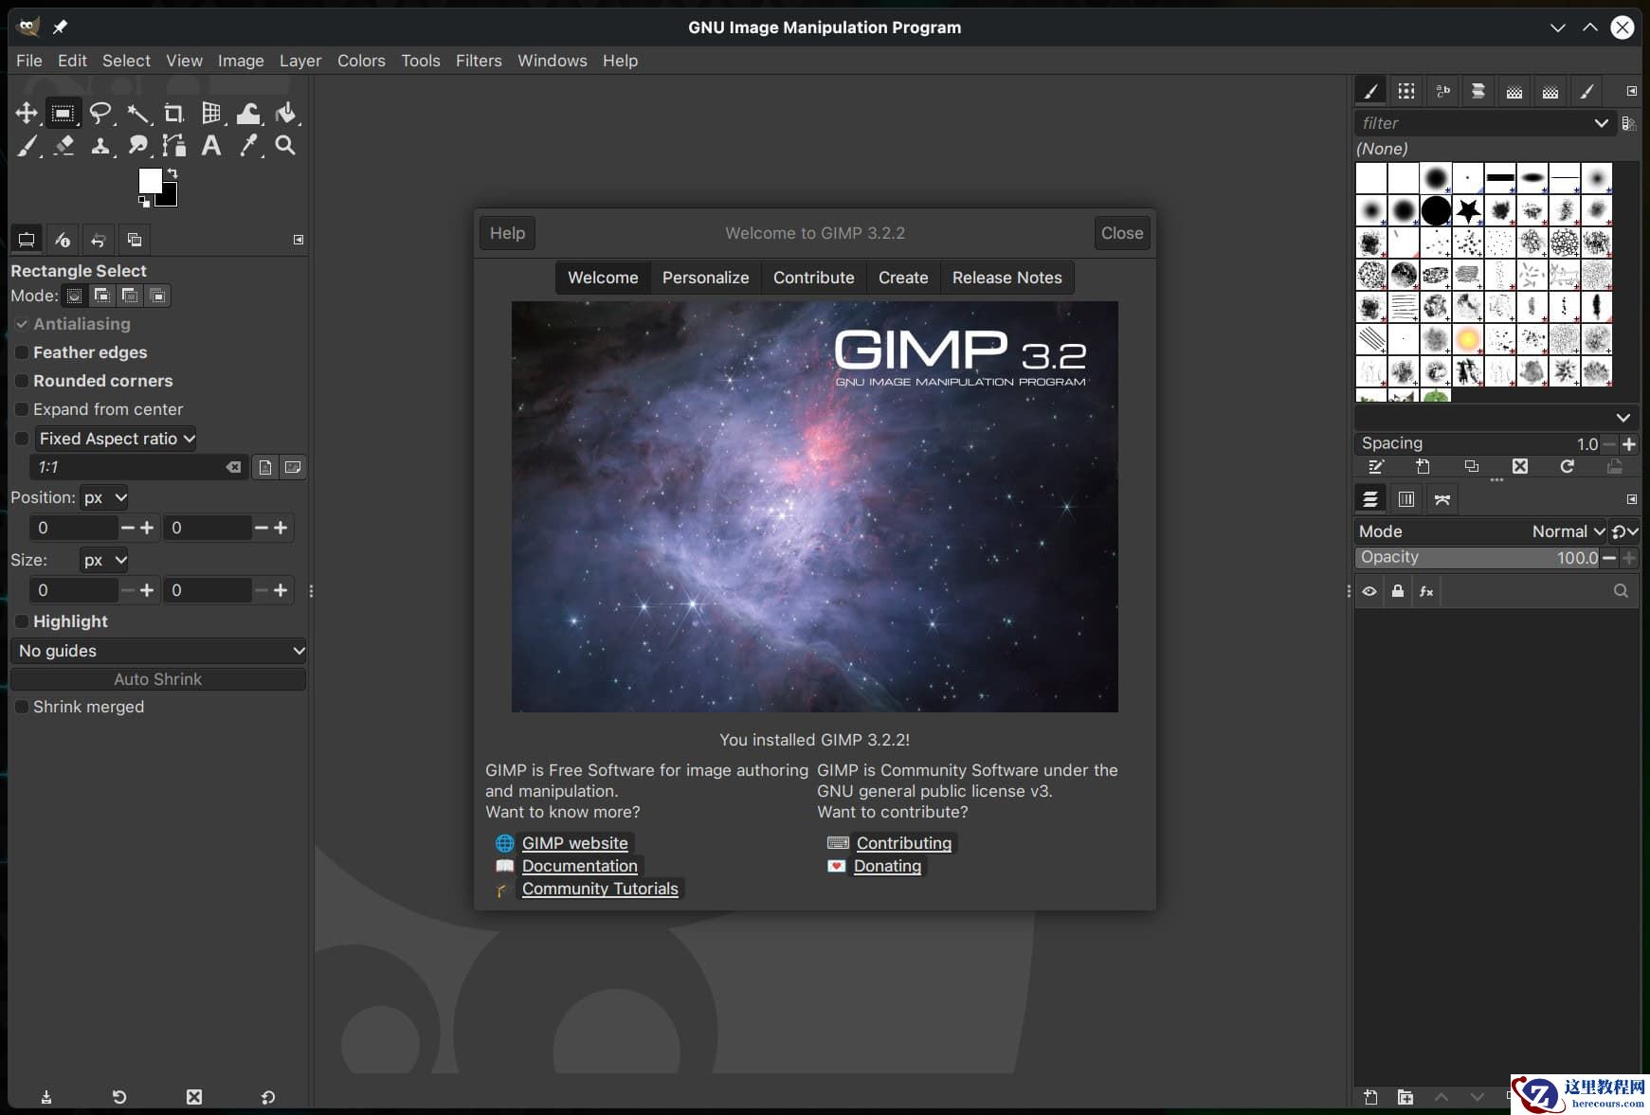The image size is (1650, 1115).
Task: Select the Crop tool
Action: 173,114
